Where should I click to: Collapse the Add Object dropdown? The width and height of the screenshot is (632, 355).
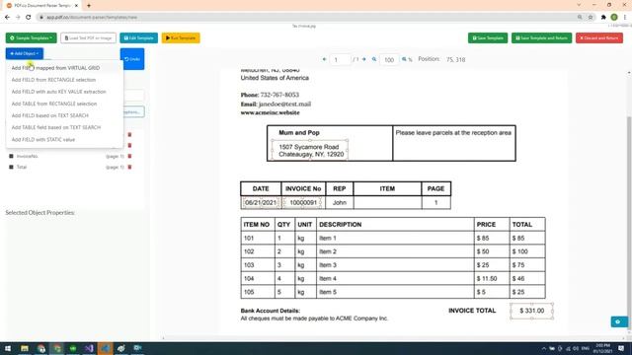coord(25,53)
